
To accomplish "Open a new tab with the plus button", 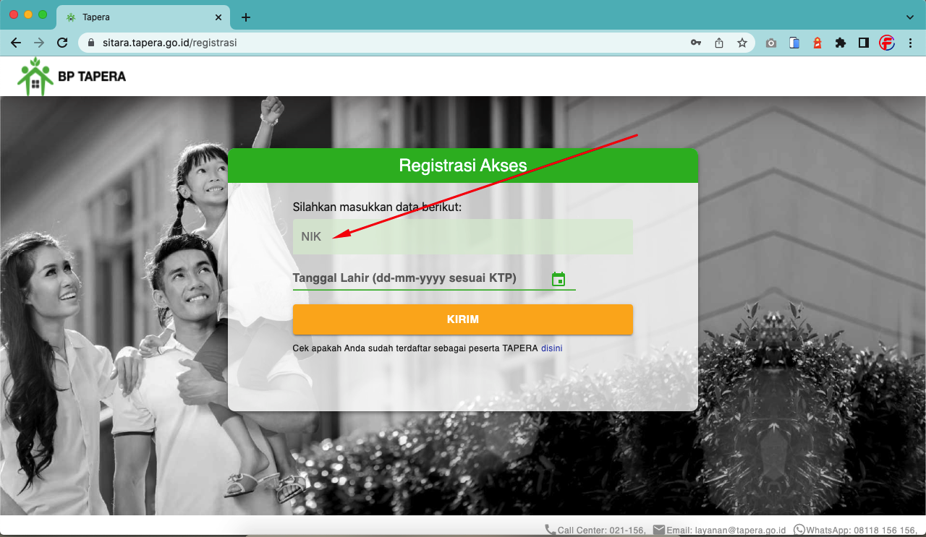I will 245,16.
